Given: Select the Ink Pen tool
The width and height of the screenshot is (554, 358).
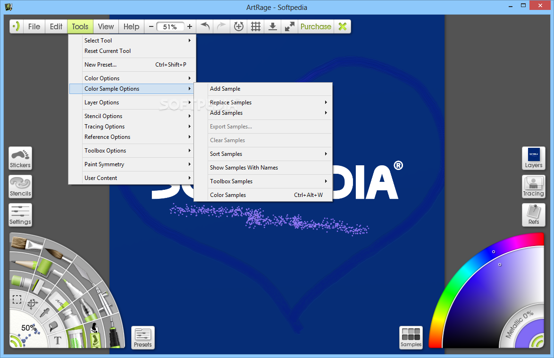Looking at the screenshot, I should [x=115, y=332].
